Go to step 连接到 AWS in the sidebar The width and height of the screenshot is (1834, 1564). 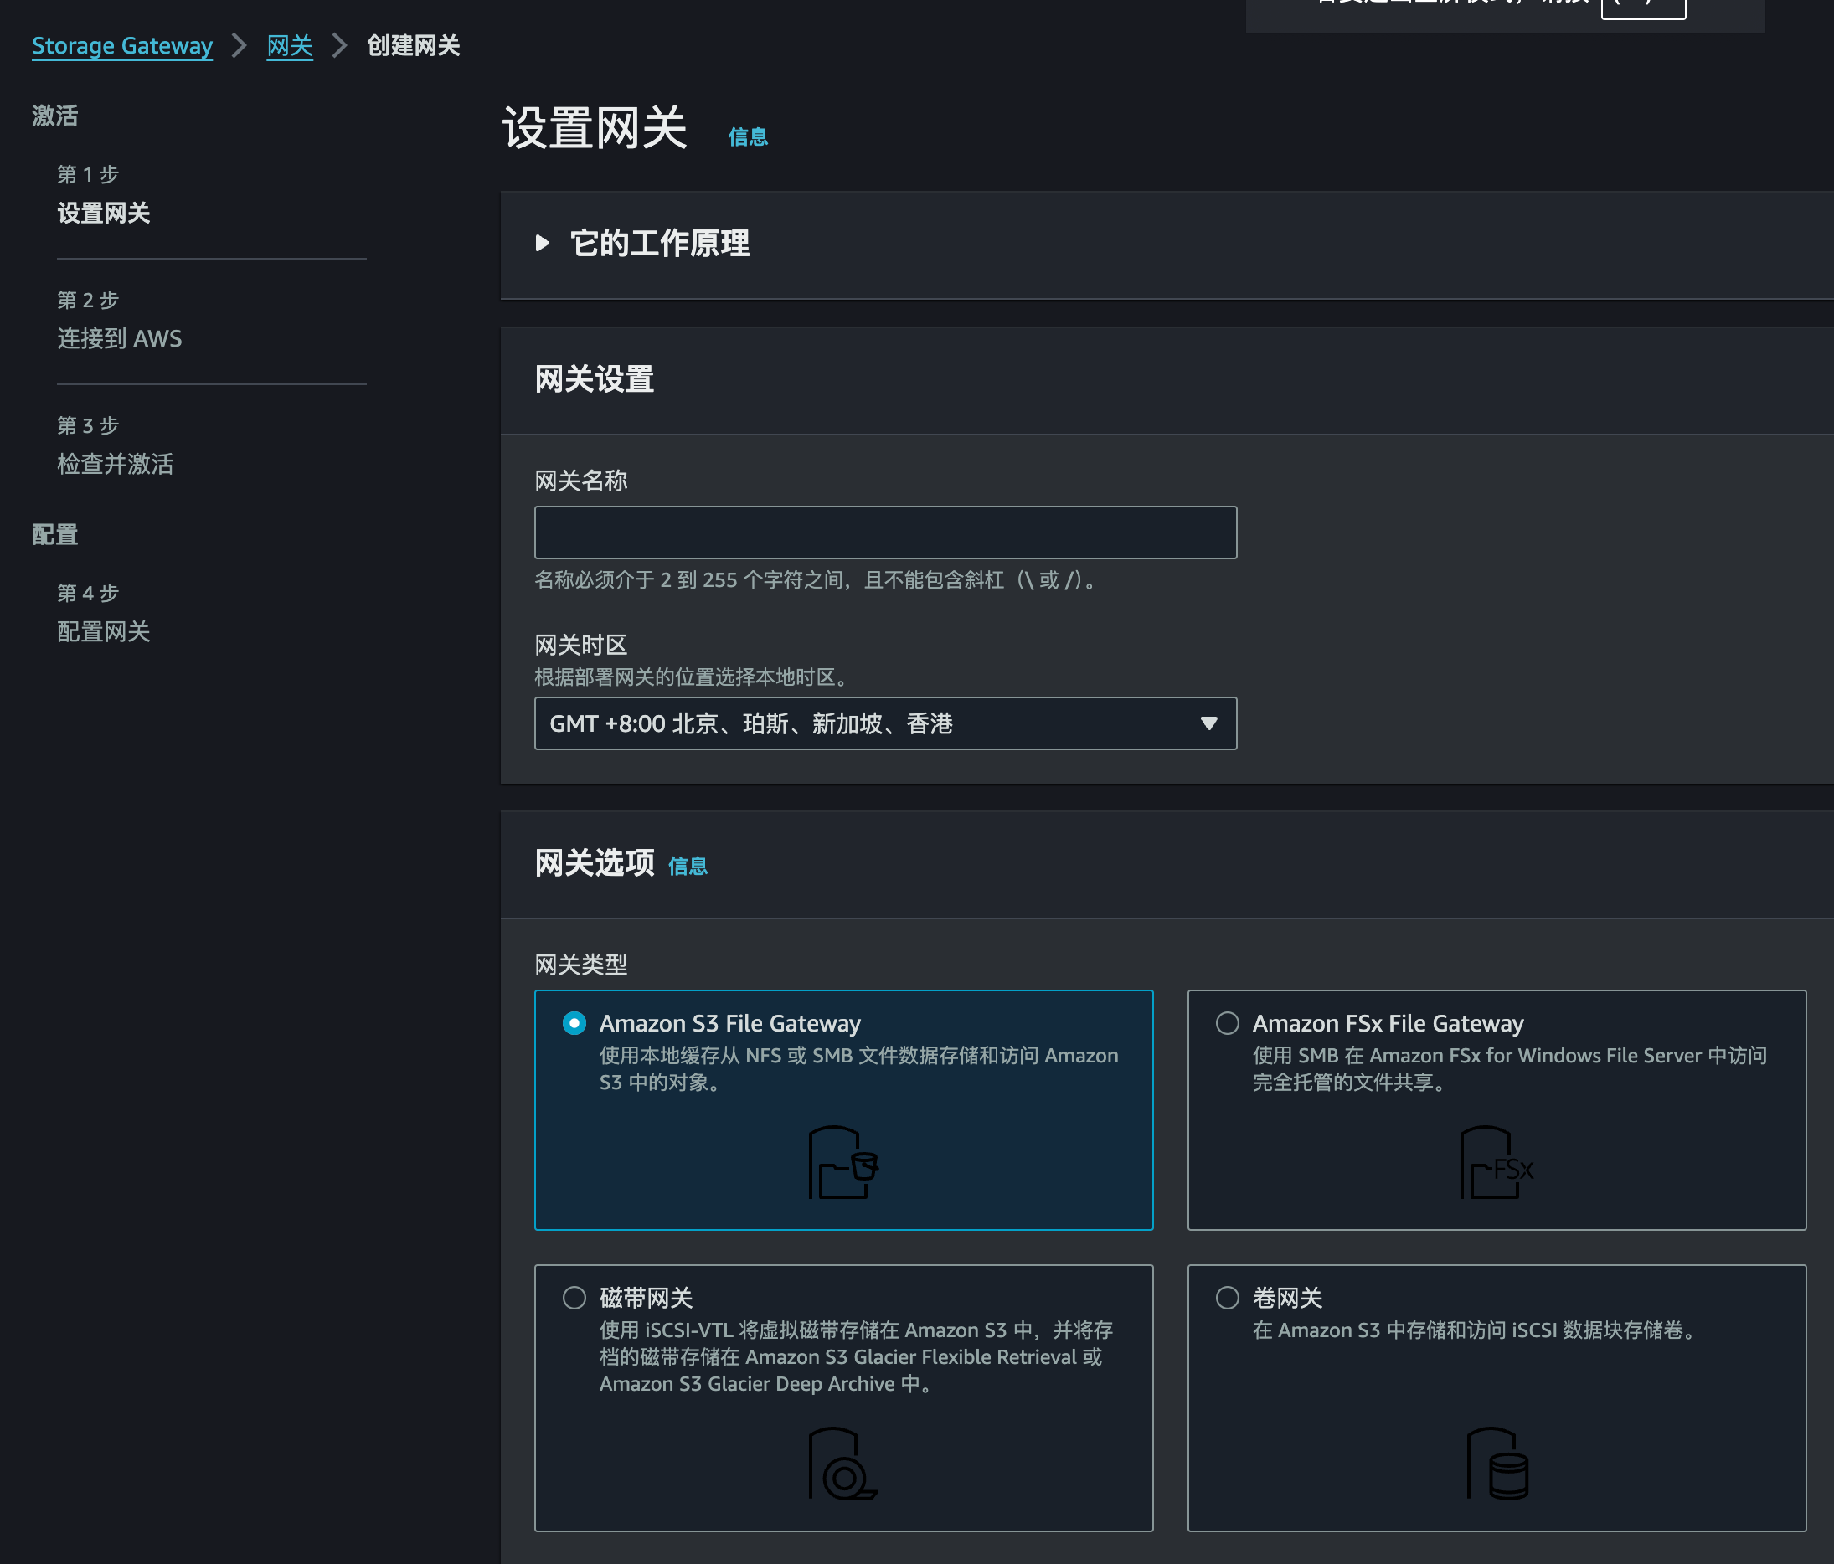tap(120, 339)
